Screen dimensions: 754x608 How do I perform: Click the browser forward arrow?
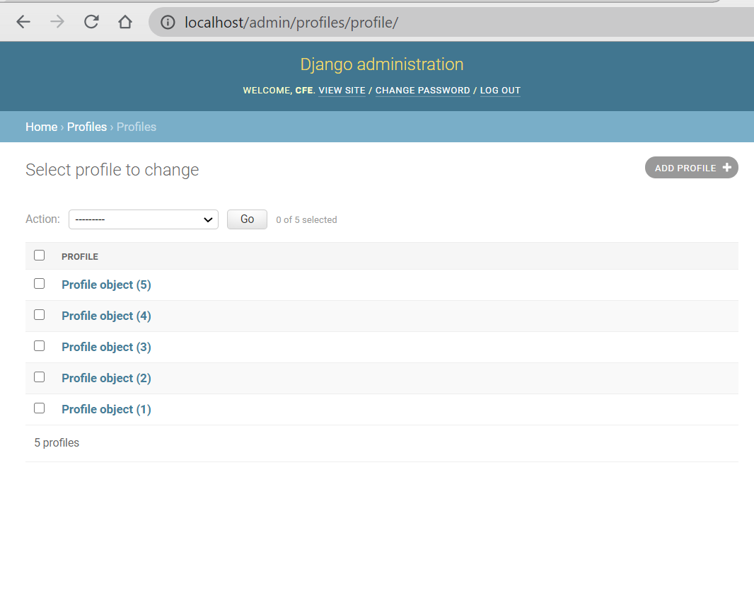[57, 22]
